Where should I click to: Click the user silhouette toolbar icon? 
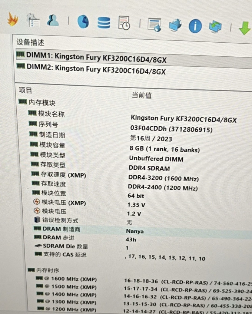[x=53, y=20]
